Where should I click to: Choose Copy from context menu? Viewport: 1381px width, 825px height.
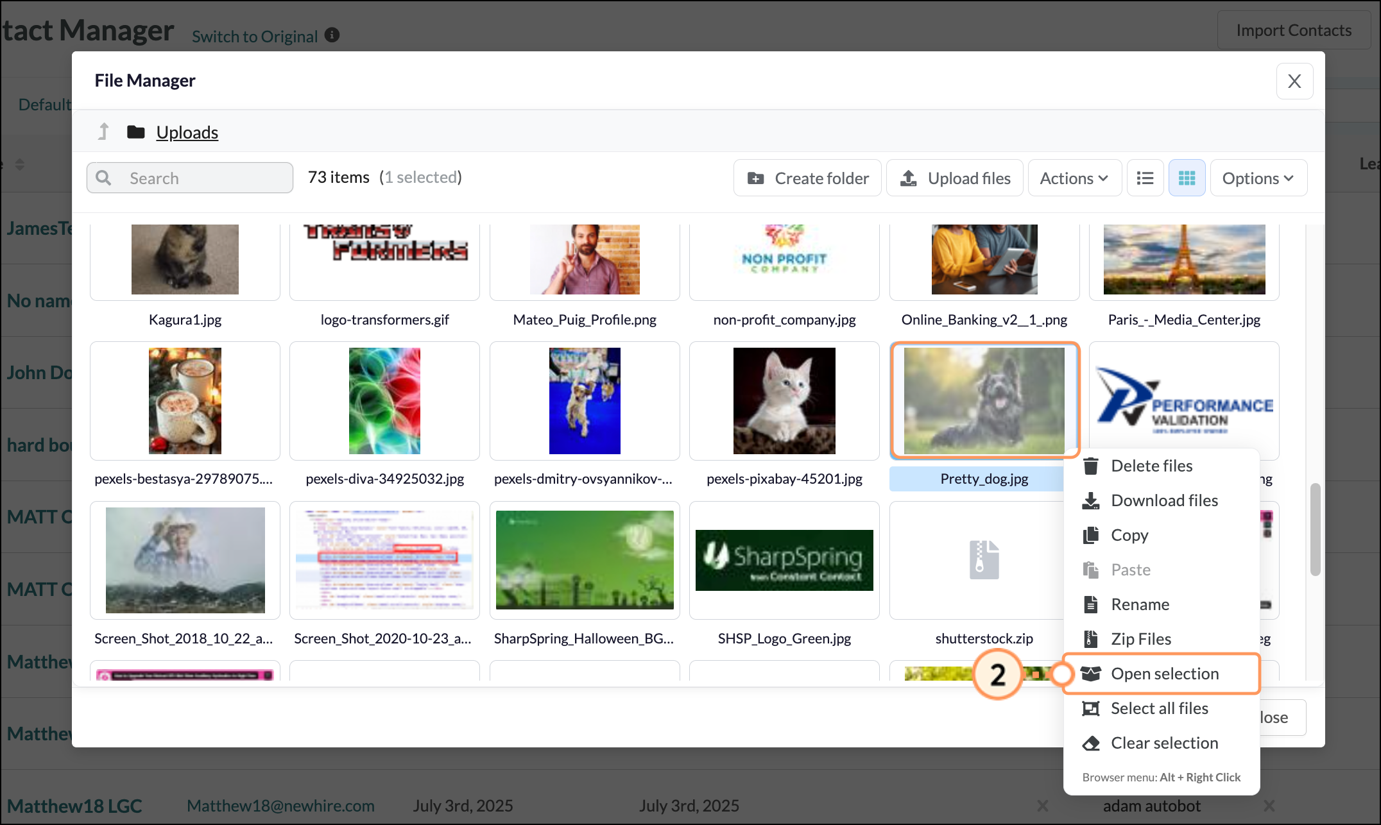pos(1162,535)
